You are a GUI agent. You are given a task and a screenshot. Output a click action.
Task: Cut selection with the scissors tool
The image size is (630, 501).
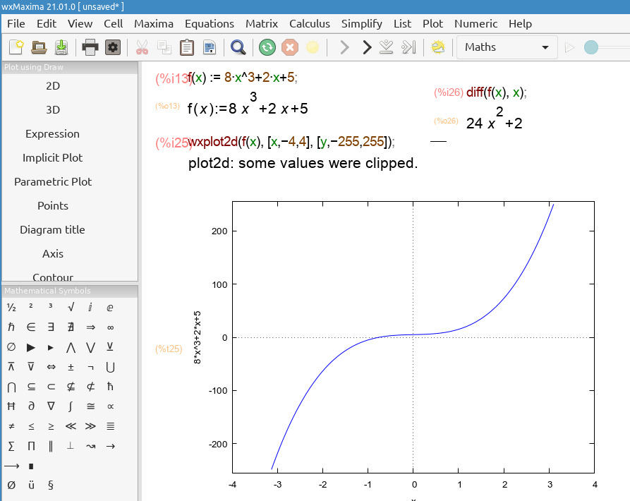pos(140,47)
